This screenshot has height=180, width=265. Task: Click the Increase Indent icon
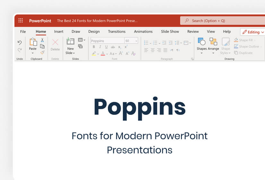pos(171,43)
